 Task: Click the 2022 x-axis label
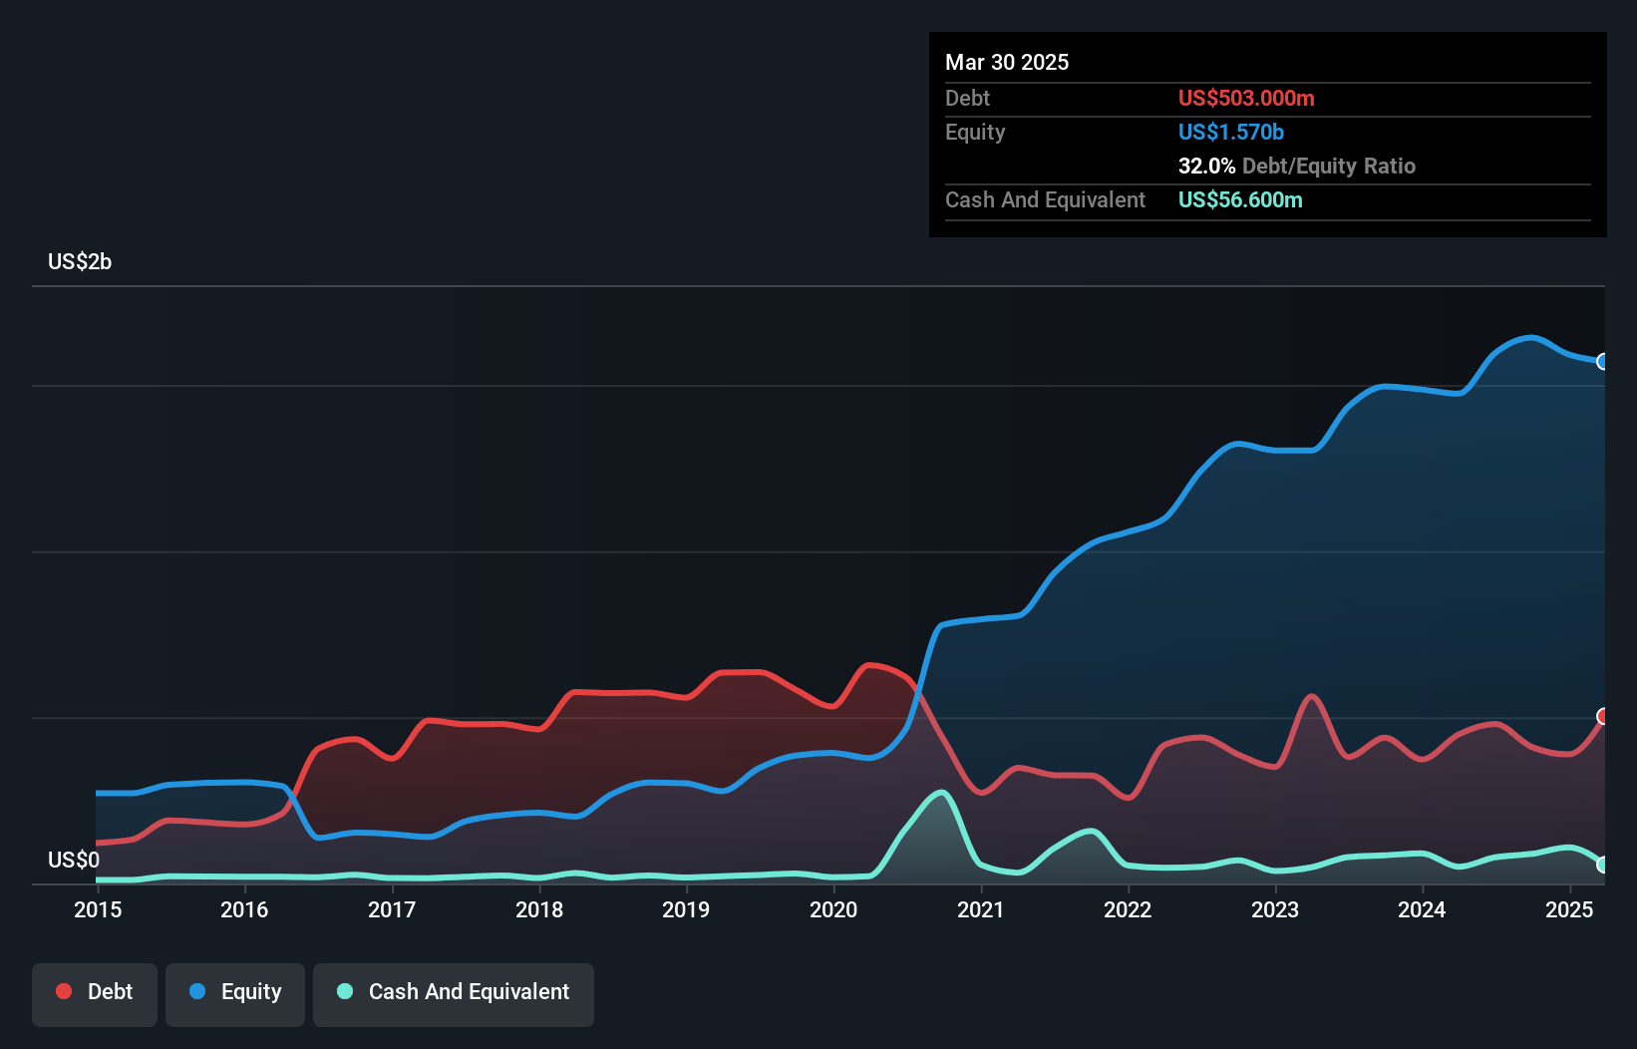(1128, 909)
